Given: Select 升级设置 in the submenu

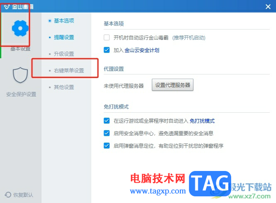Looking at the screenshot, I should tap(64, 54).
